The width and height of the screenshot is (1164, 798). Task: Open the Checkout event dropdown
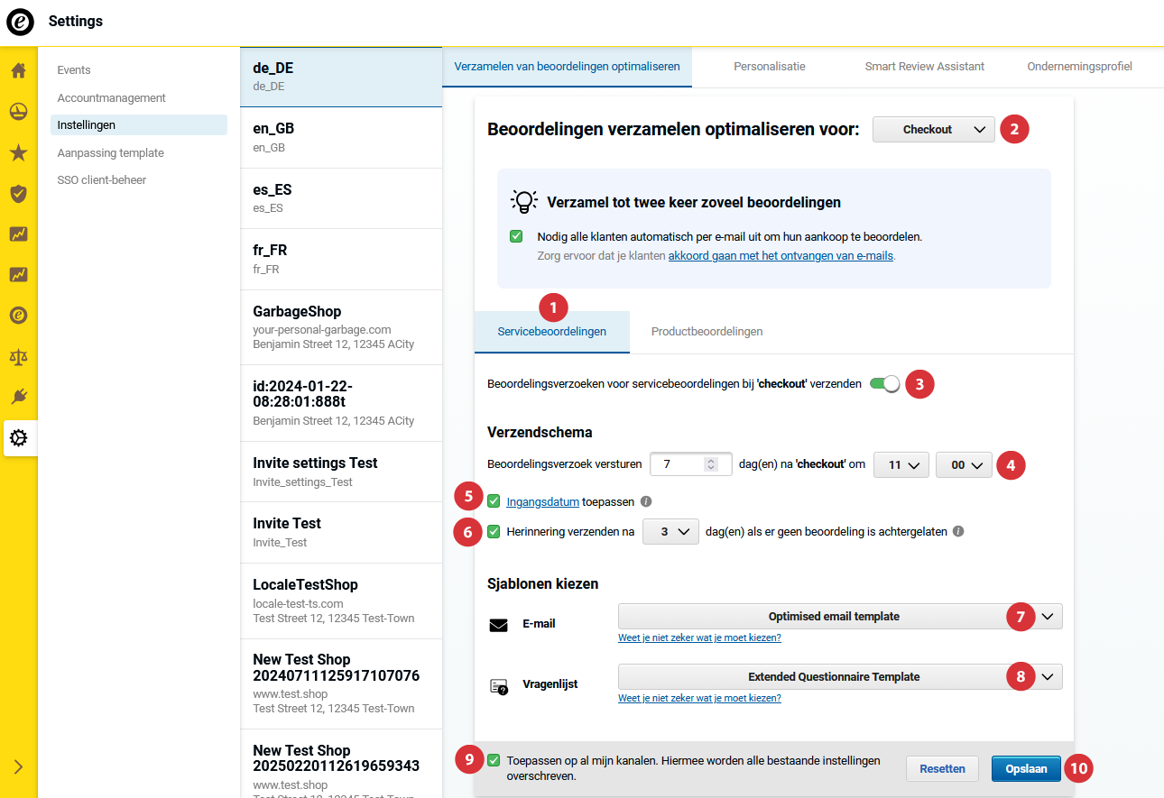933,130
